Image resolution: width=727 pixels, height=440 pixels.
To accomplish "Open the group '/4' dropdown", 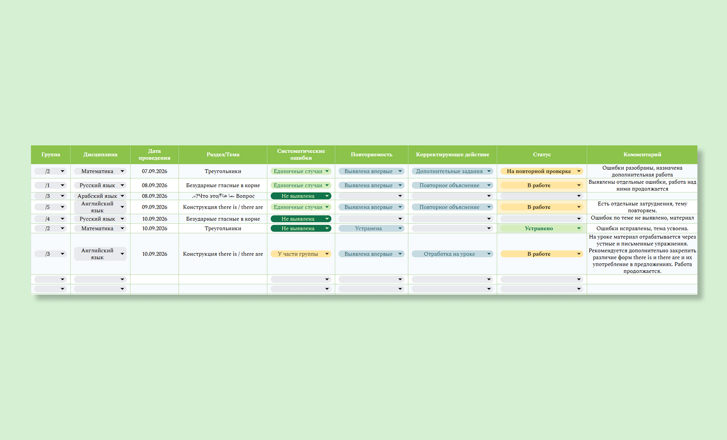I will (51, 219).
